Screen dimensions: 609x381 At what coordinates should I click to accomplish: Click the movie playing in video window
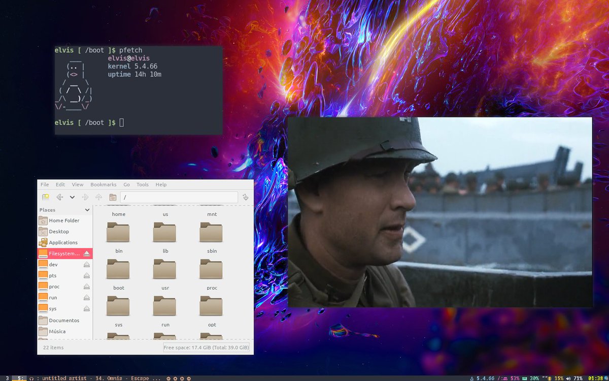tap(440, 212)
